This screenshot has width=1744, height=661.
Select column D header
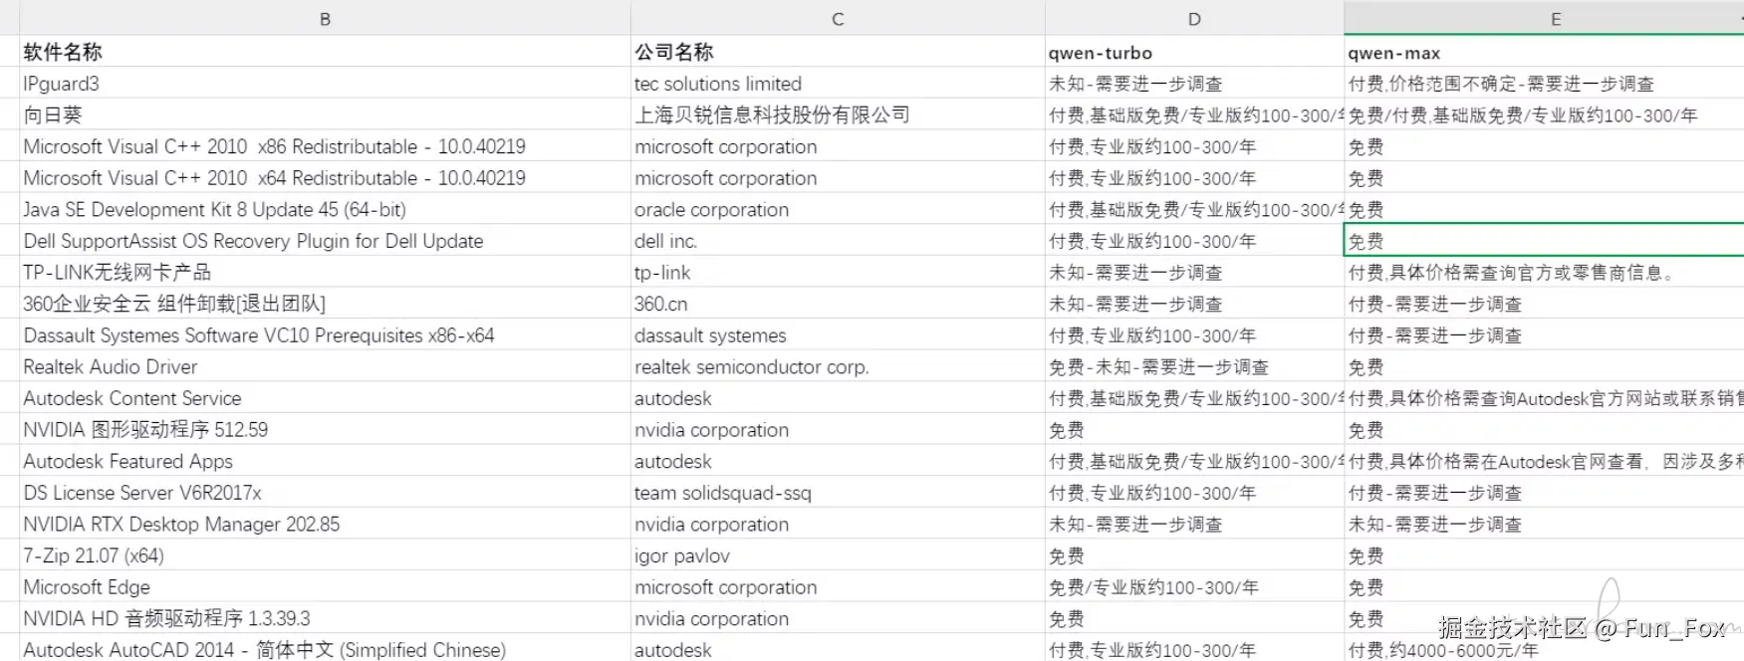1194,18
